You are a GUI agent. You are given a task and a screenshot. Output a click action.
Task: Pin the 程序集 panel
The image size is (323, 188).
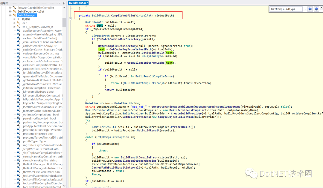[x=64, y=3]
